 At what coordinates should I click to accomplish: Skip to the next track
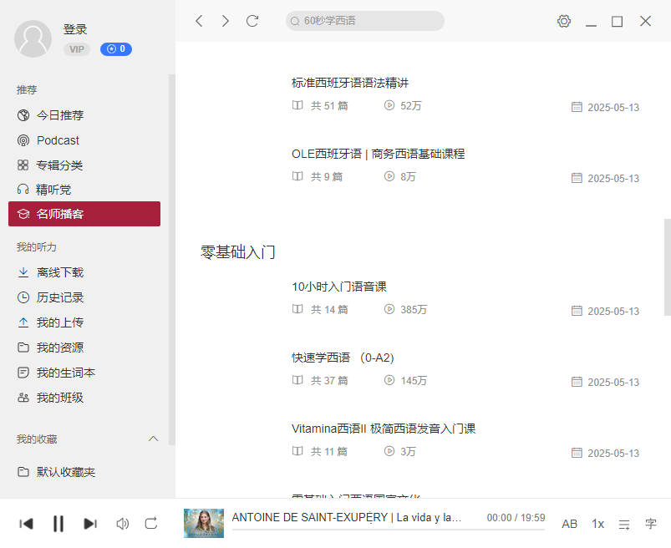90,524
